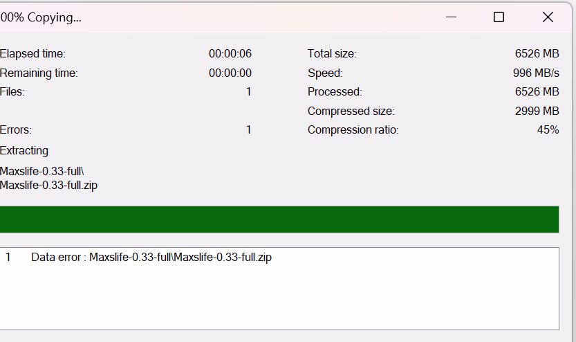
Task: Click the Elapsed time value 00:00:06
Action: [230, 54]
